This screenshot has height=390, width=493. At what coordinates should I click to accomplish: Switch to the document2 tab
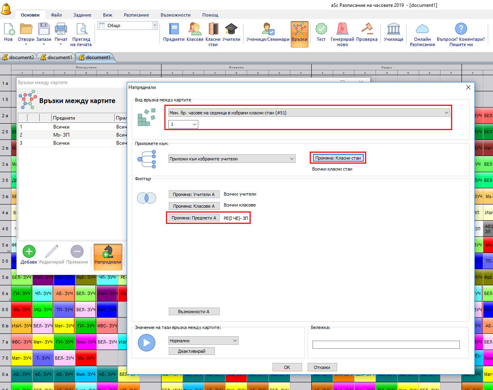pos(19,57)
